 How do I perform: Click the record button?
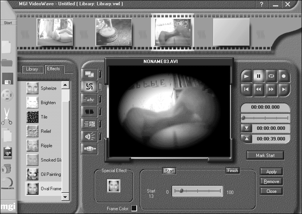[284, 76]
